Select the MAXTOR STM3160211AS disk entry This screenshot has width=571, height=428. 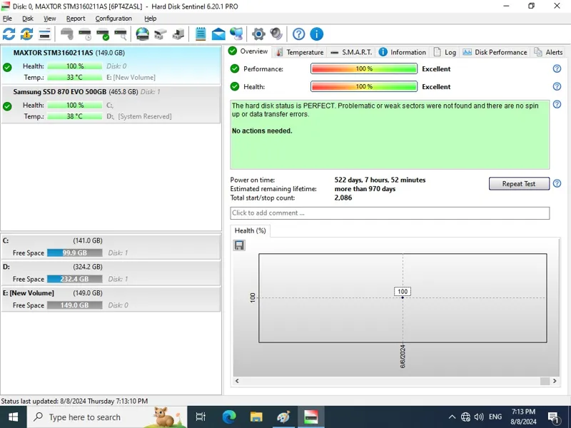pyautogui.click(x=111, y=65)
